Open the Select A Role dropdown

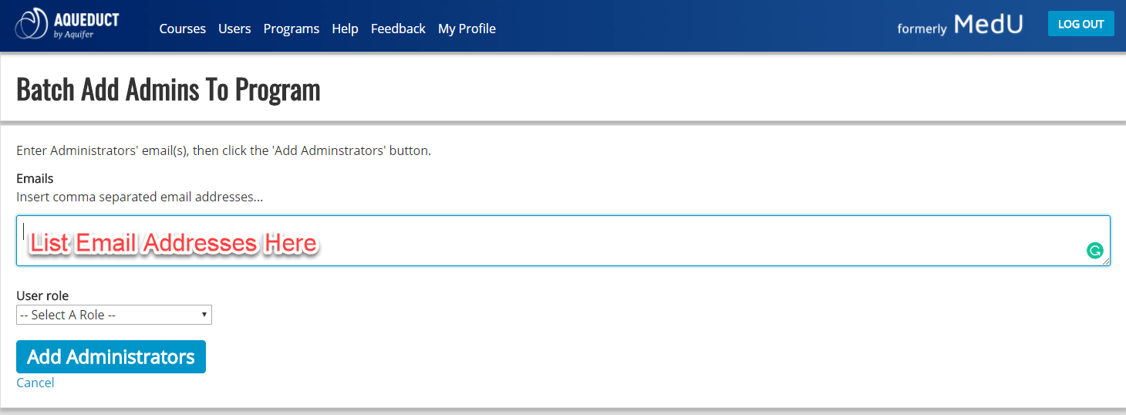coord(114,315)
